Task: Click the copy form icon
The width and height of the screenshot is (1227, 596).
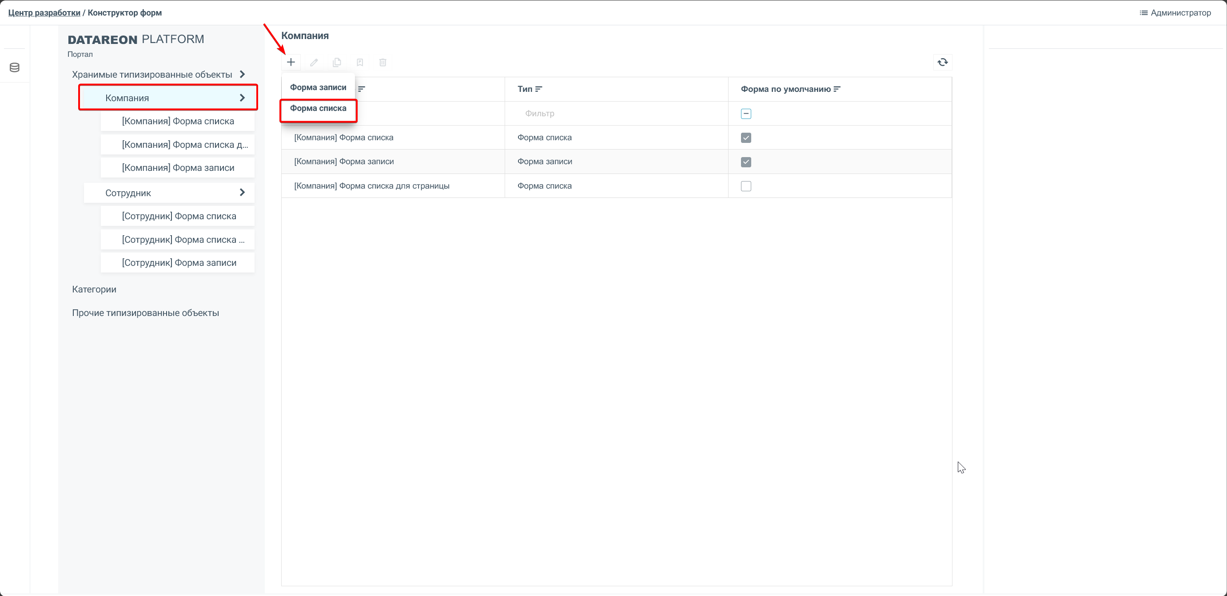Action: pos(337,62)
